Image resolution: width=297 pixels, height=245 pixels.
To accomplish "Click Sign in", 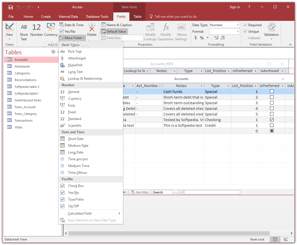I will click(x=235, y=7).
